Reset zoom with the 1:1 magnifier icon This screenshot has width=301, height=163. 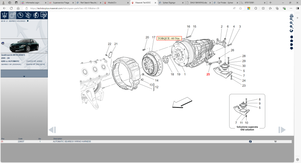coord(291,20)
